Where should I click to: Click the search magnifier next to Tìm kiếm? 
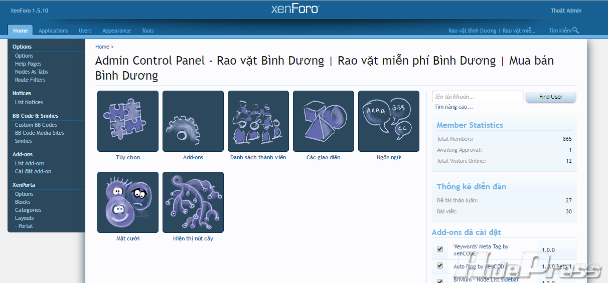click(575, 31)
